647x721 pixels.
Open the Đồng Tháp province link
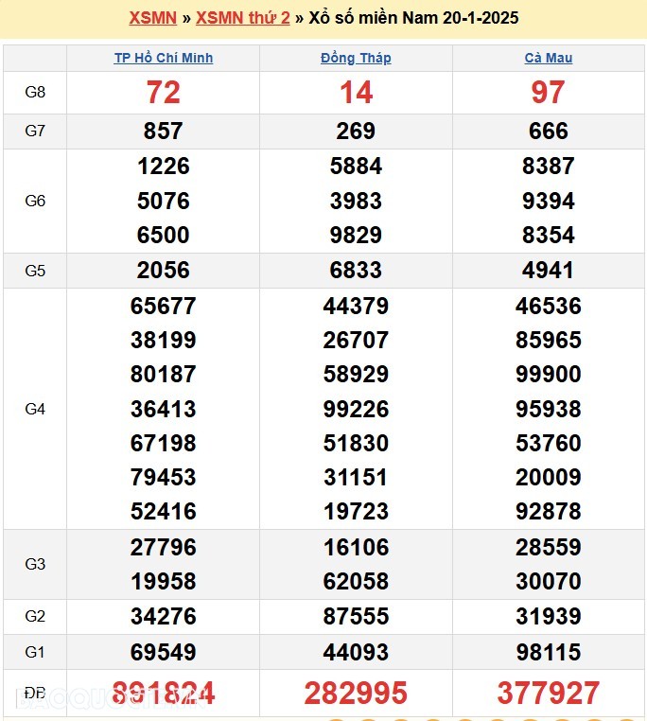pyautogui.click(x=356, y=58)
